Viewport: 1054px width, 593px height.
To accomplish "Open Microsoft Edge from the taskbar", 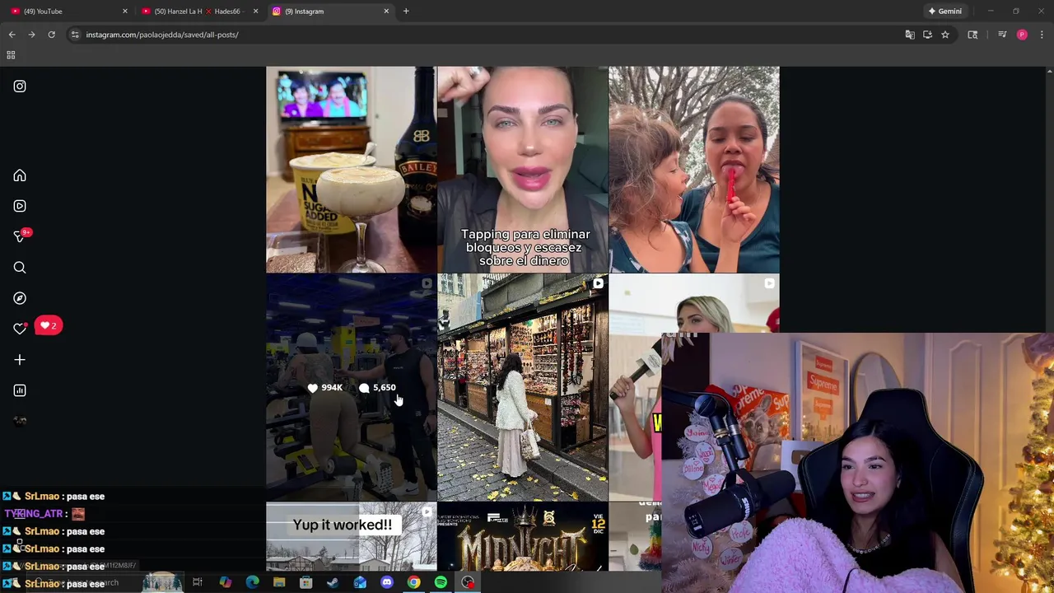I will click(x=252, y=582).
